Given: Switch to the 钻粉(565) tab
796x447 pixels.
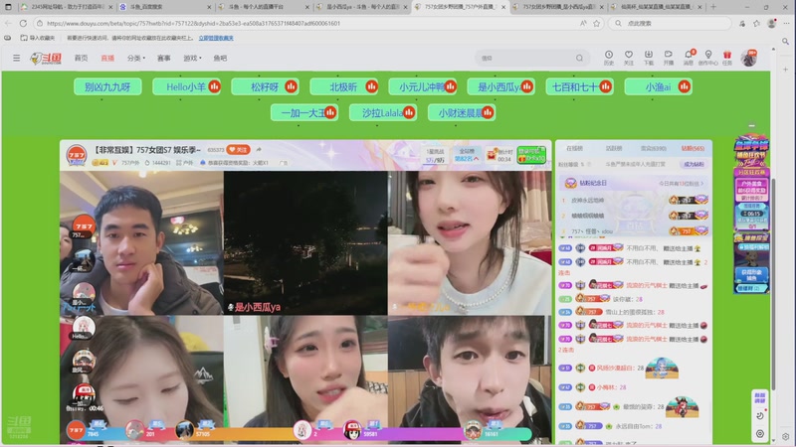Looking at the screenshot, I should pos(693,148).
